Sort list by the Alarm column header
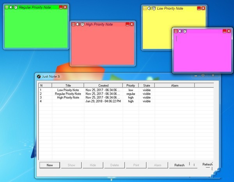 pyautogui.click(x=175, y=85)
